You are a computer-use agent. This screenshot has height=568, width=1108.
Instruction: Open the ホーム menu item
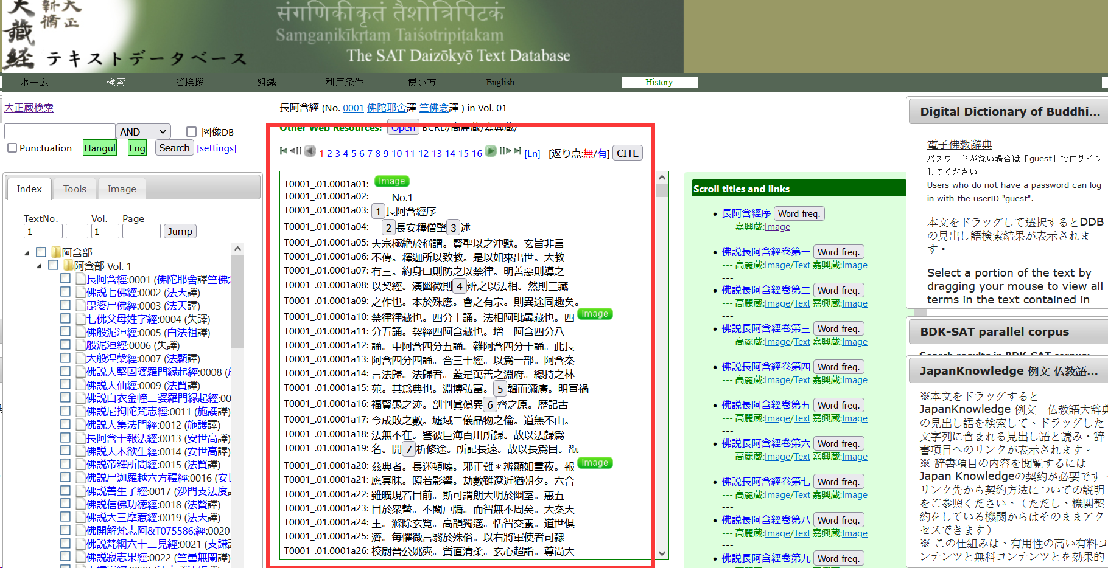coord(34,82)
